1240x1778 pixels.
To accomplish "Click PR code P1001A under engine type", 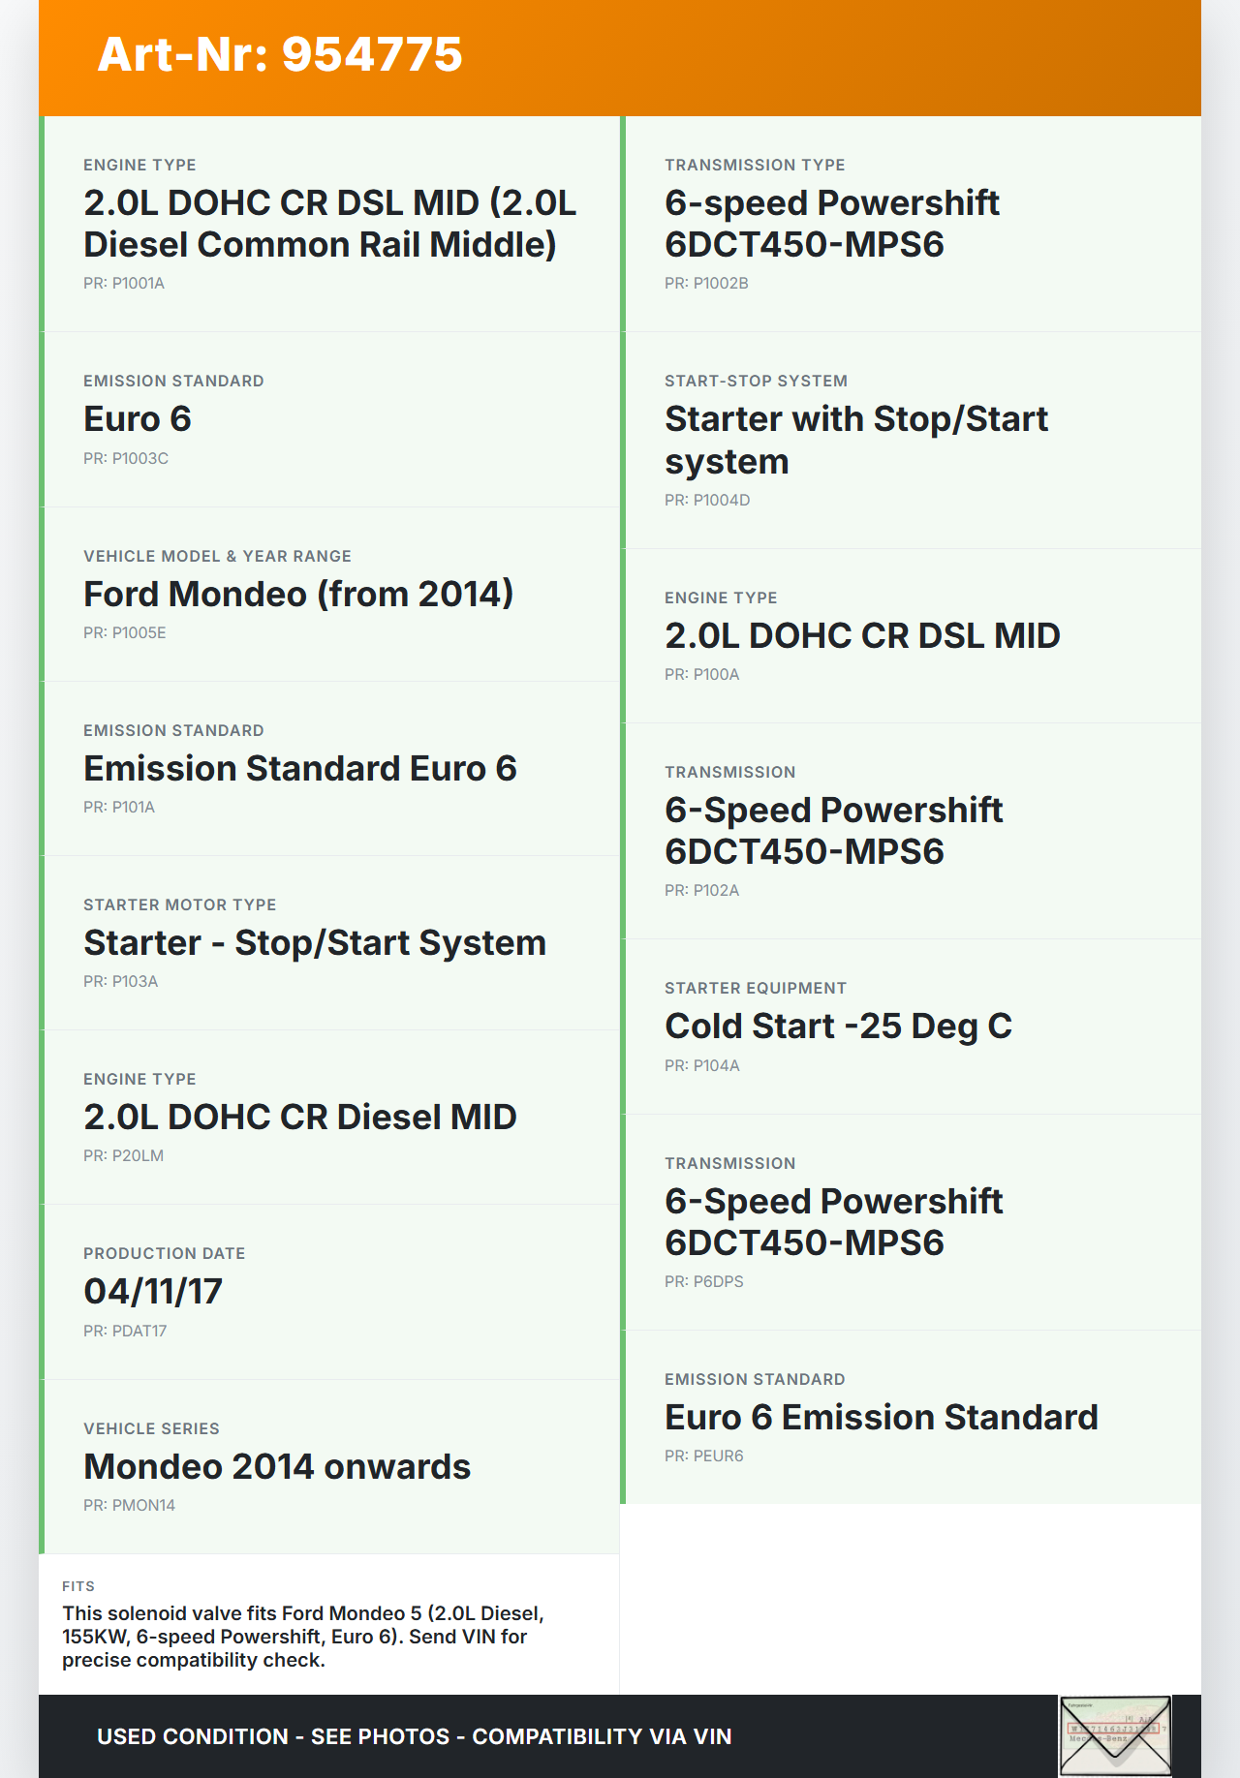I will 124,283.
